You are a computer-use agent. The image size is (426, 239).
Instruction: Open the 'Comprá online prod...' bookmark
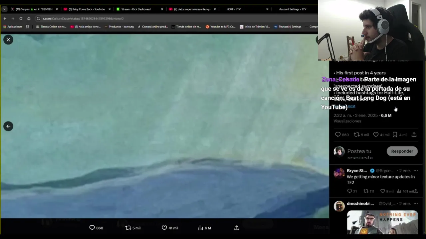click(x=153, y=27)
